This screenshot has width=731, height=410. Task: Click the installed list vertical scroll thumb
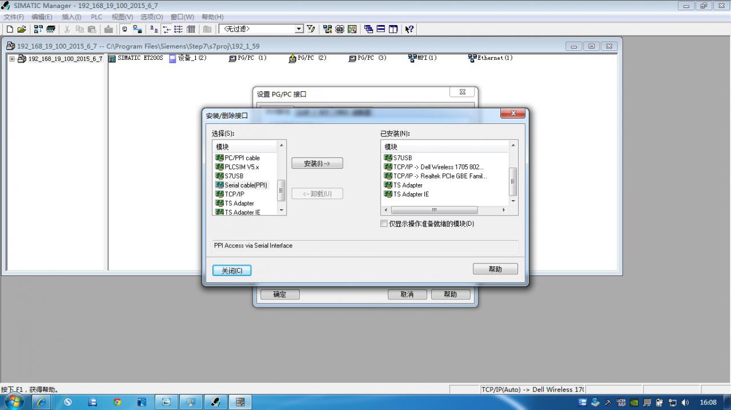click(x=513, y=181)
